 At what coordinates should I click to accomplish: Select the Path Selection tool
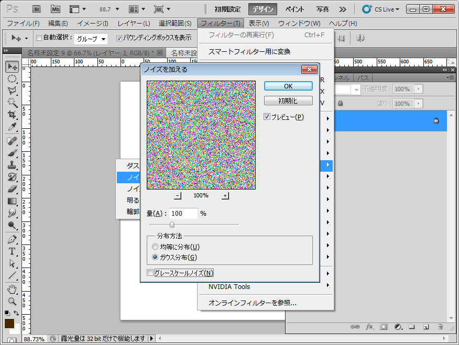(12, 263)
